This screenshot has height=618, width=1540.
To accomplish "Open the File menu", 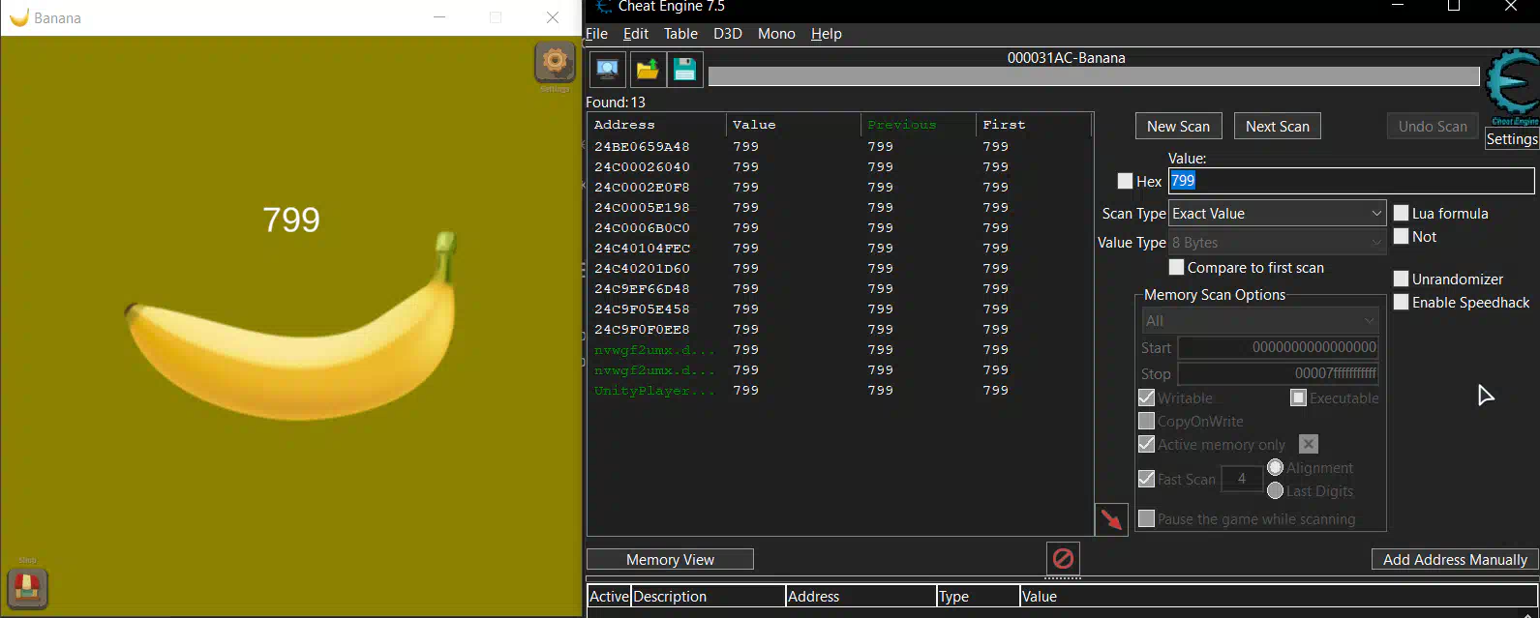I will pyautogui.click(x=596, y=34).
